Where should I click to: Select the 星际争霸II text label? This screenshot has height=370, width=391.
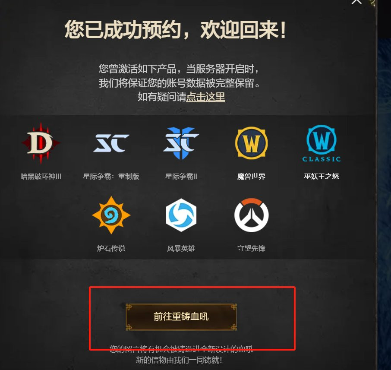tap(181, 177)
